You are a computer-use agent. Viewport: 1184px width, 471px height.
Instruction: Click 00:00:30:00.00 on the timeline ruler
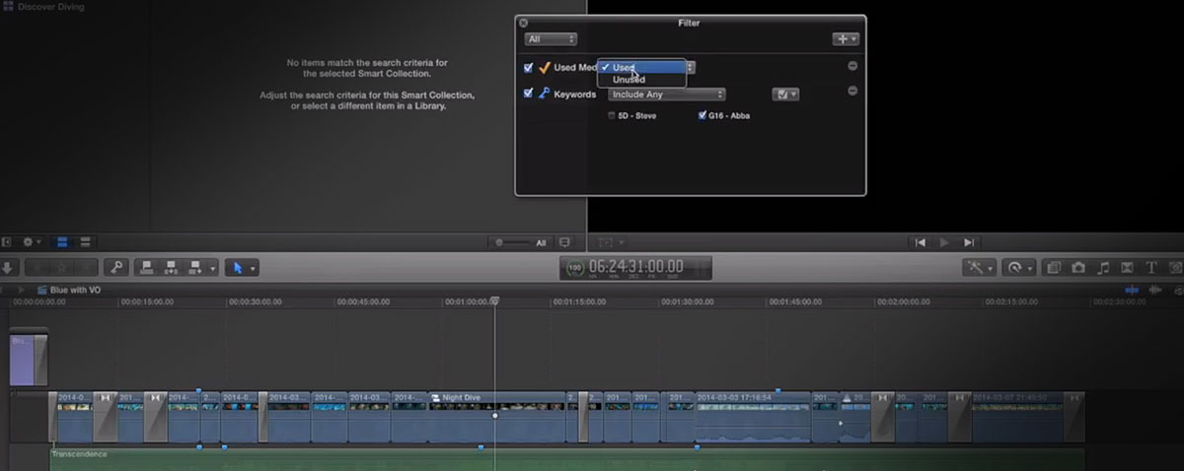click(x=258, y=303)
